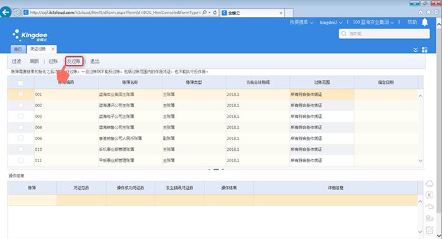Open the four-squares layout icon

(x=424, y=50)
